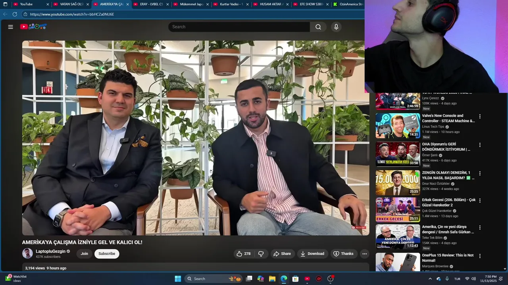Open options for Erkek Gecesi video
The height and width of the screenshot is (285, 508).
point(480,200)
